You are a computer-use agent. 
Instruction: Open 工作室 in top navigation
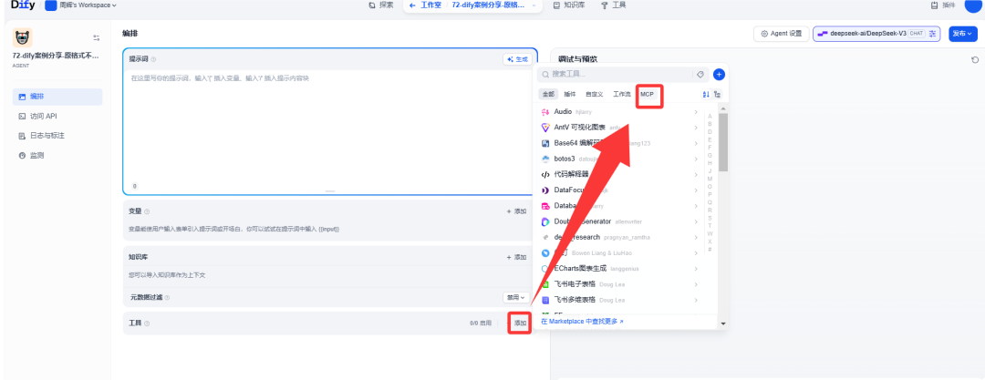coord(430,5)
